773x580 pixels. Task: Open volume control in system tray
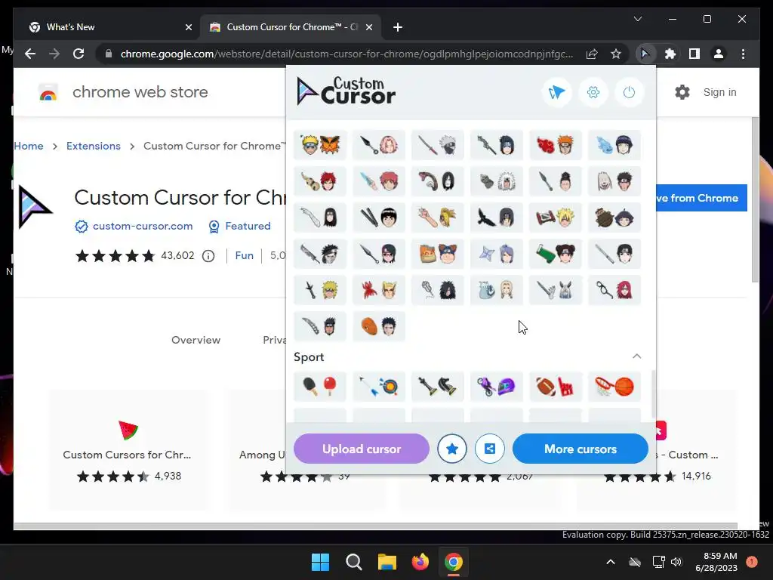coord(676,562)
